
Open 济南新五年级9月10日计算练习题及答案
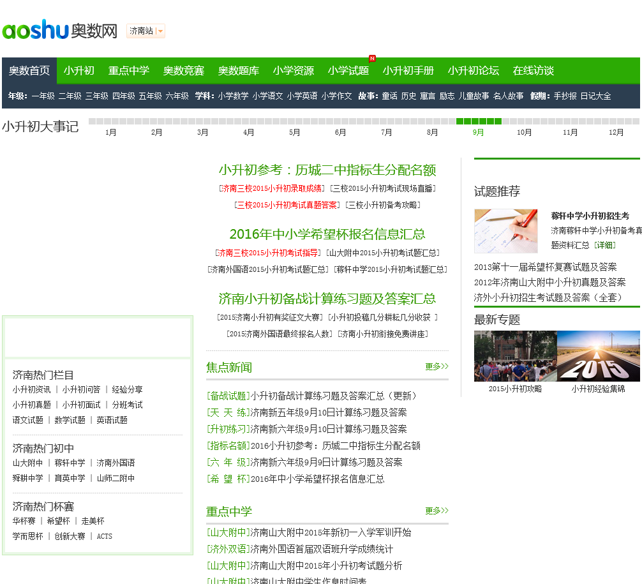click(329, 412)
